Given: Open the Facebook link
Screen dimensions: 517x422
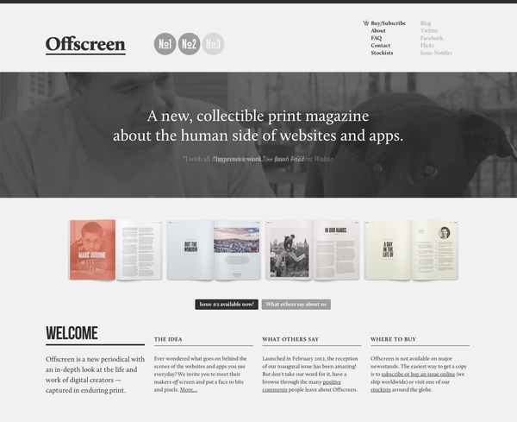Looking at the screenshot, I should point(432,38).
